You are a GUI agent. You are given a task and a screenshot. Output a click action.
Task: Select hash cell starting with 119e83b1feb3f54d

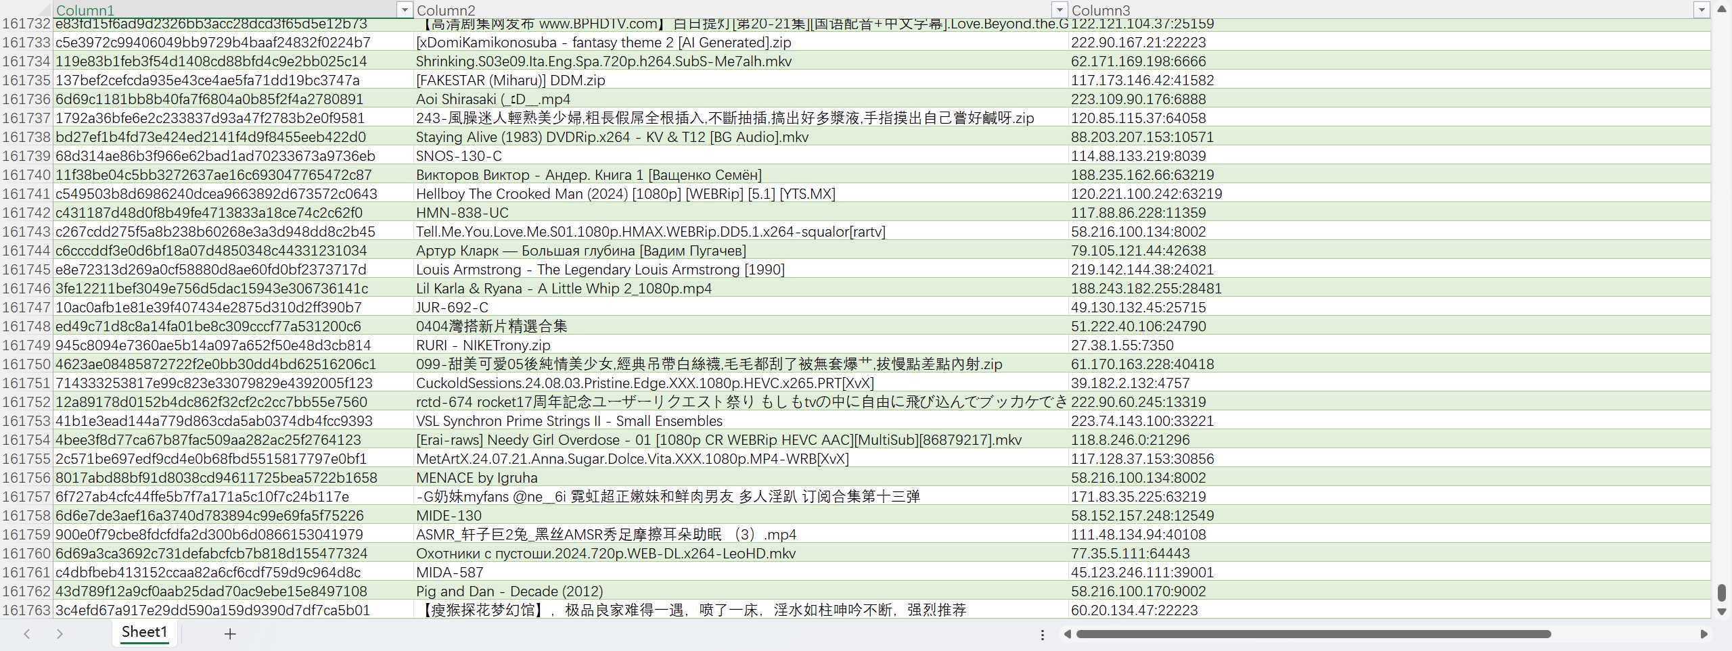[233, 61]
